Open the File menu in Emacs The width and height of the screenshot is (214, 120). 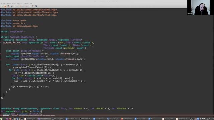1,3
